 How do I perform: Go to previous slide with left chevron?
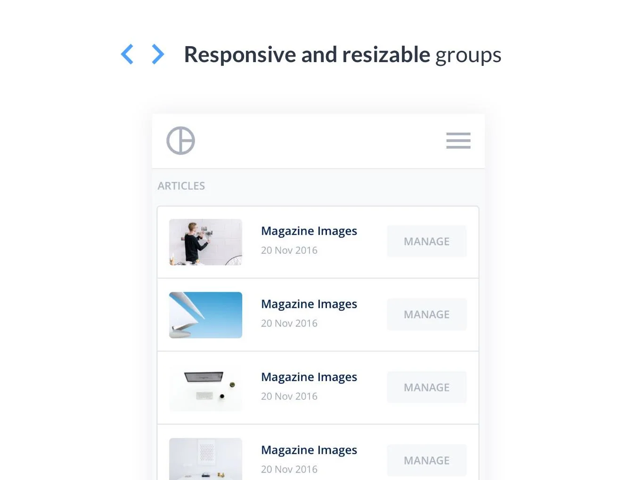127,54
